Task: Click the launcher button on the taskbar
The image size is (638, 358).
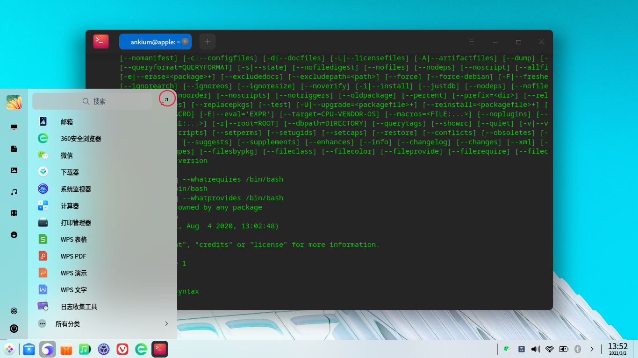Action: pos(9,349)
